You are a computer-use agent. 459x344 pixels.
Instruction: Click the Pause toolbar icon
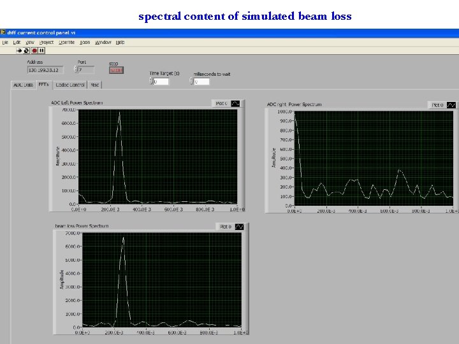42,50
